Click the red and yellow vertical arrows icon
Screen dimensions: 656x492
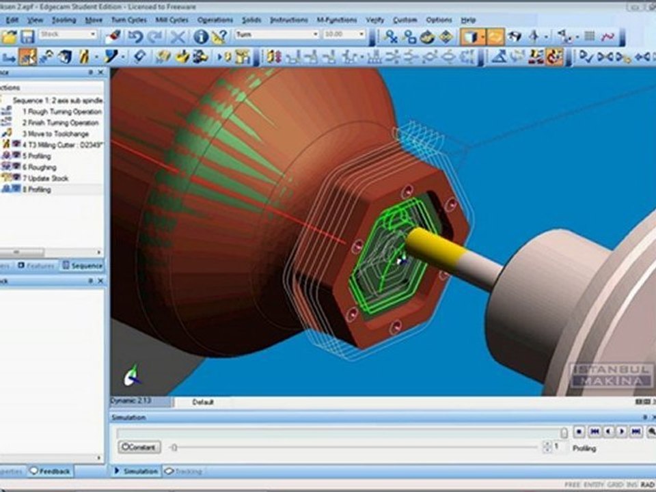point(273,57)
